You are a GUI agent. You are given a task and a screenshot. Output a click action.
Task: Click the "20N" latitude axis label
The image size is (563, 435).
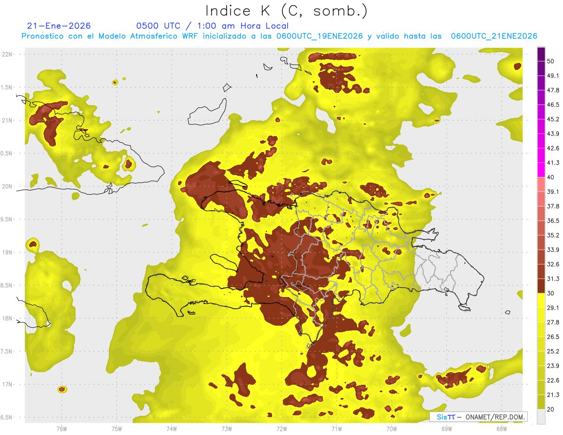[8, 186]
